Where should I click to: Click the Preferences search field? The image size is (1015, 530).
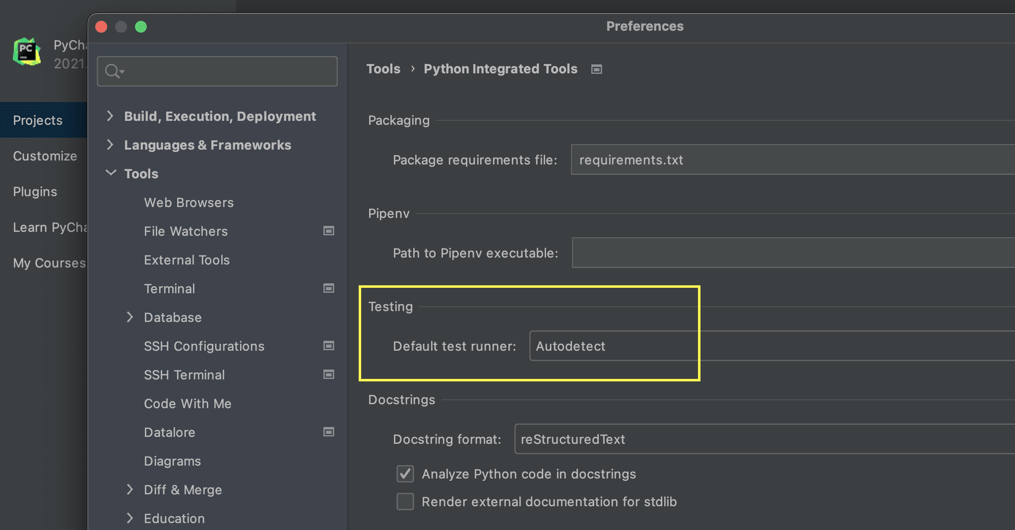[x=217, y=71]
